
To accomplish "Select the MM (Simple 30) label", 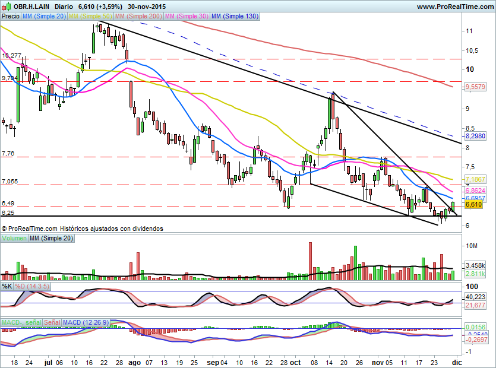I will coord(187,16).
